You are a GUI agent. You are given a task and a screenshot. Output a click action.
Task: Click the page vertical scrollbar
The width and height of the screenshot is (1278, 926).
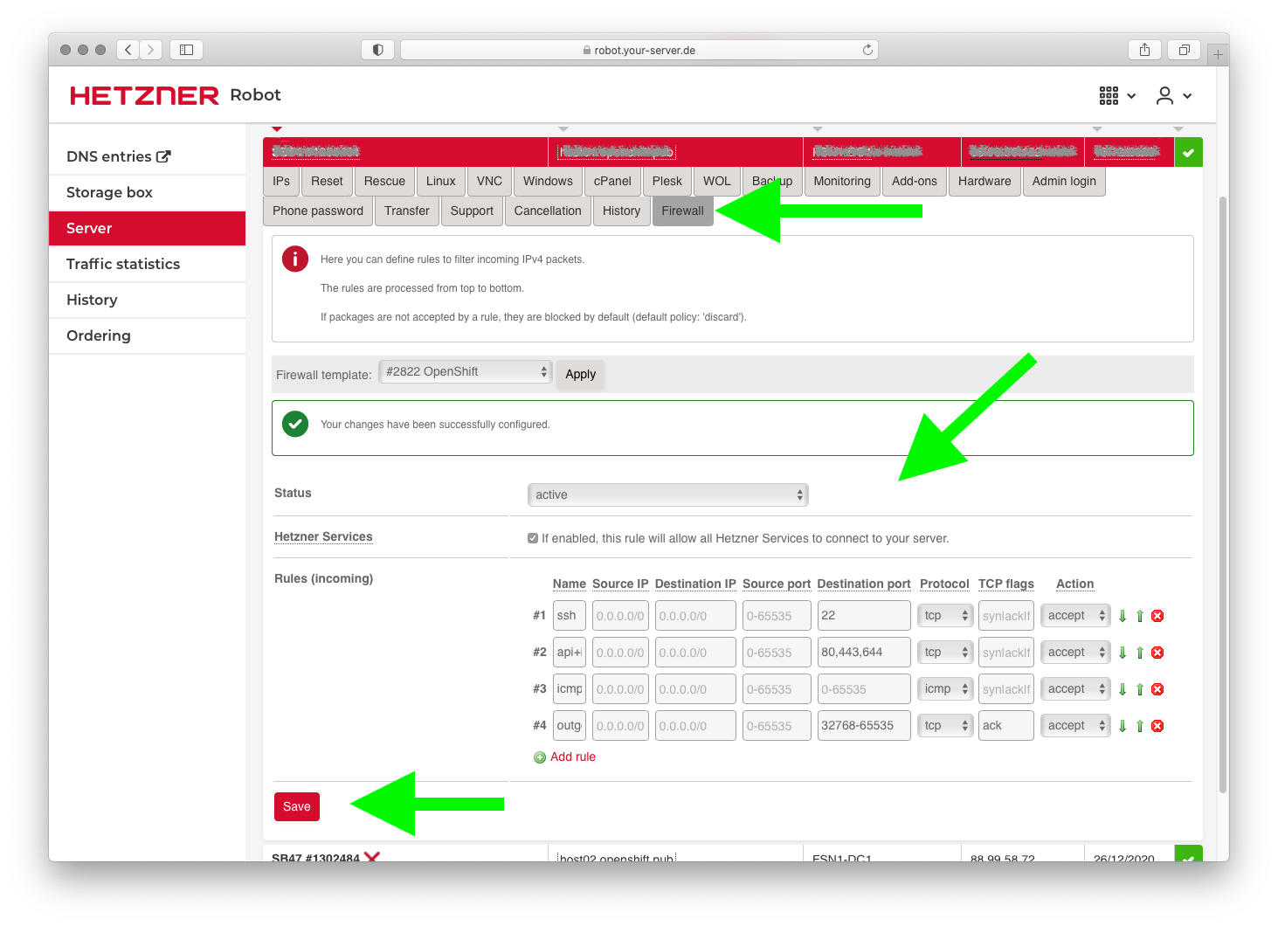(1223, 494)
